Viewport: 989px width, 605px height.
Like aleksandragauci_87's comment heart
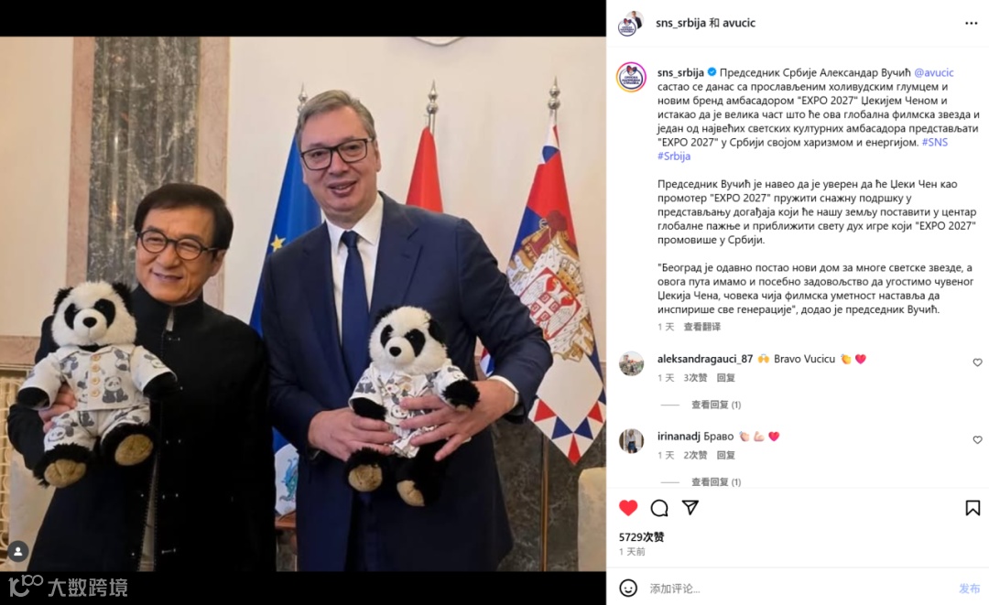(978, 362)
